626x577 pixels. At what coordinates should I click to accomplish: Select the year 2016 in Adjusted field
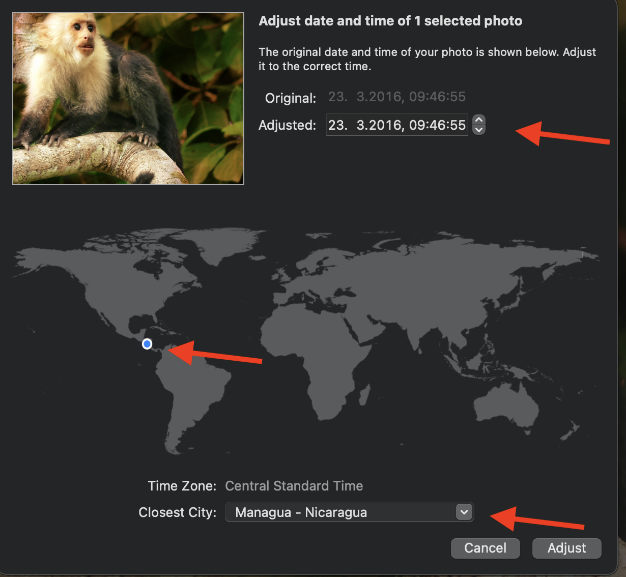tap(385, 125)
